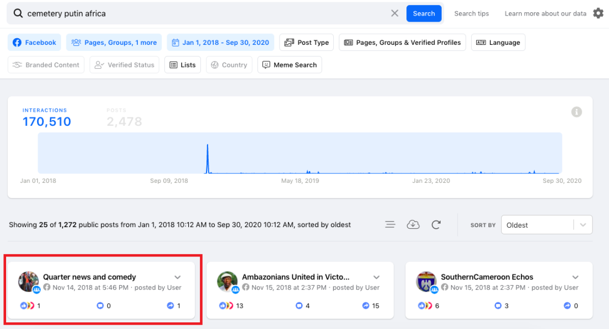Viewport: 609px width, 329px height.
Task: Open settings gear icon
Action: 598,13
